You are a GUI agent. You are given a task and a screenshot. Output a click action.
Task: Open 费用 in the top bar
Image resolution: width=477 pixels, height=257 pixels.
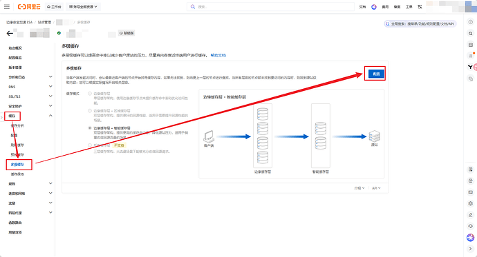coord(386,7)
